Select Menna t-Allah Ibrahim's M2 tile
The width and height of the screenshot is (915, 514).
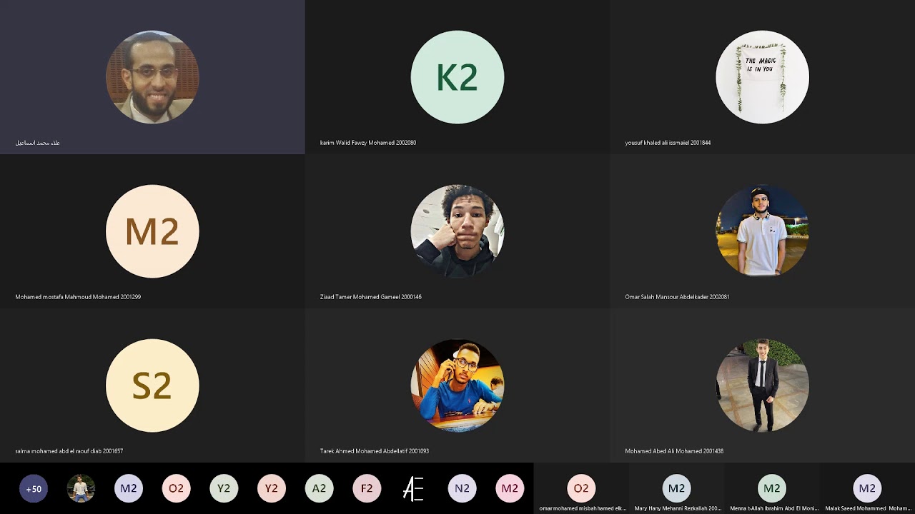[x=772, y=489]
